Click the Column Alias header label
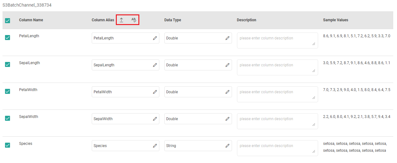397x163 pixels. [103, 20]
